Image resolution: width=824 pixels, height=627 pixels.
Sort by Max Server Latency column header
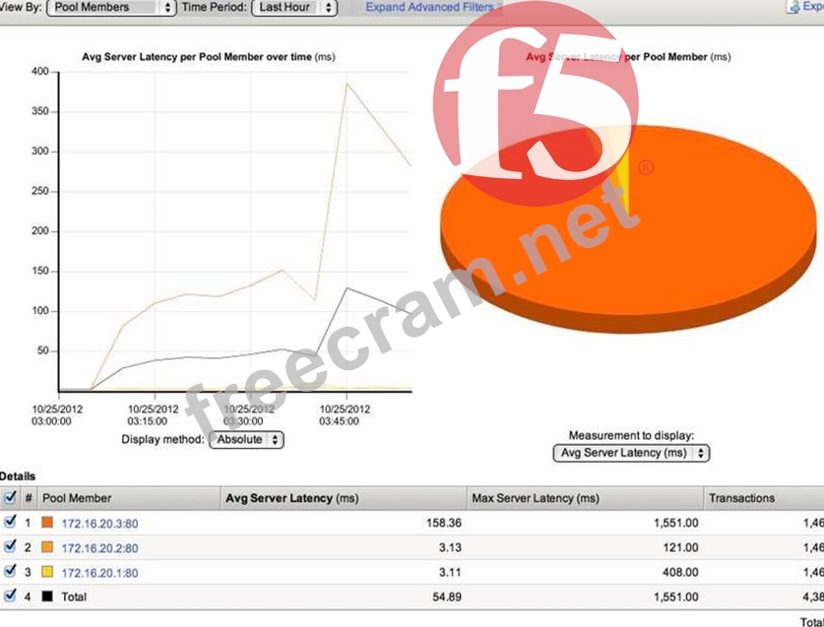(x=585, y=498)
